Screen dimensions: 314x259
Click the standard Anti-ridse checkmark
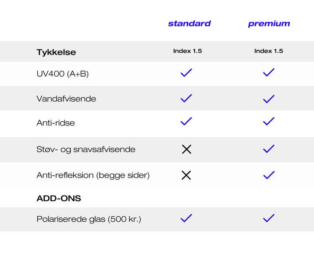pyautogui.click(x=186, y=121)
